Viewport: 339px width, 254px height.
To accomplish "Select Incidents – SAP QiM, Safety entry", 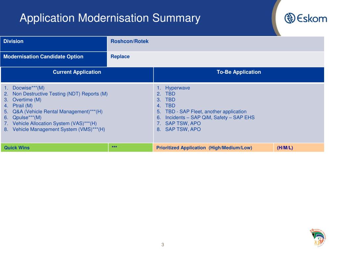I will [x=210, y=117].
